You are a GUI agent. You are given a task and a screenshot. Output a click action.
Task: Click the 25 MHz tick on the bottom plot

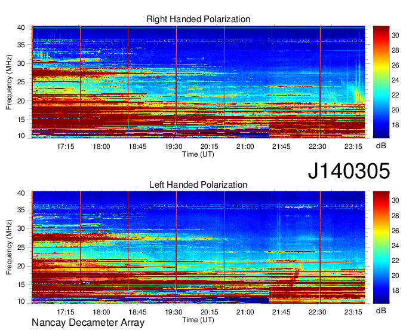coord(21,247)
